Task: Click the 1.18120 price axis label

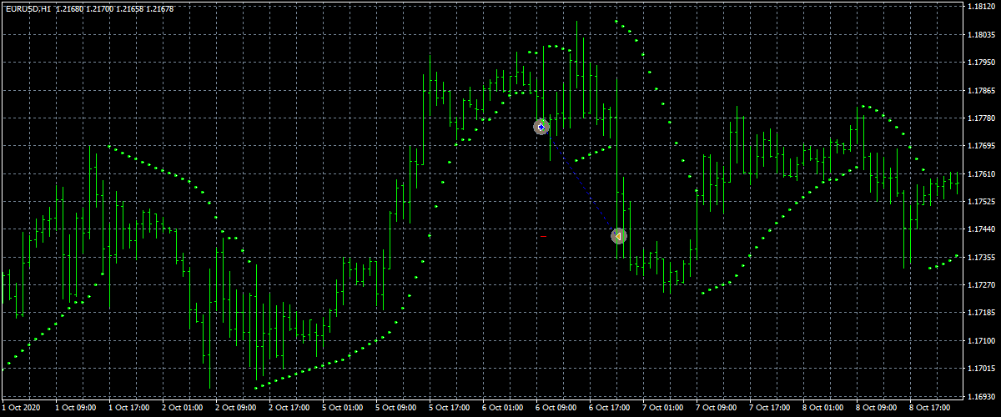Action: click(x=983, y=7)
